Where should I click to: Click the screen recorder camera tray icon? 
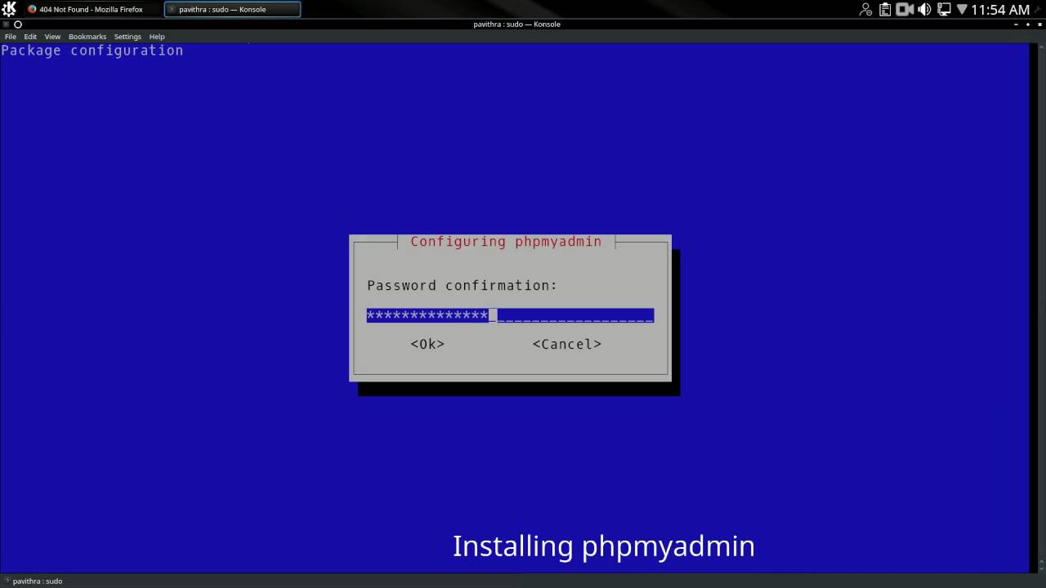coord(905,10)
